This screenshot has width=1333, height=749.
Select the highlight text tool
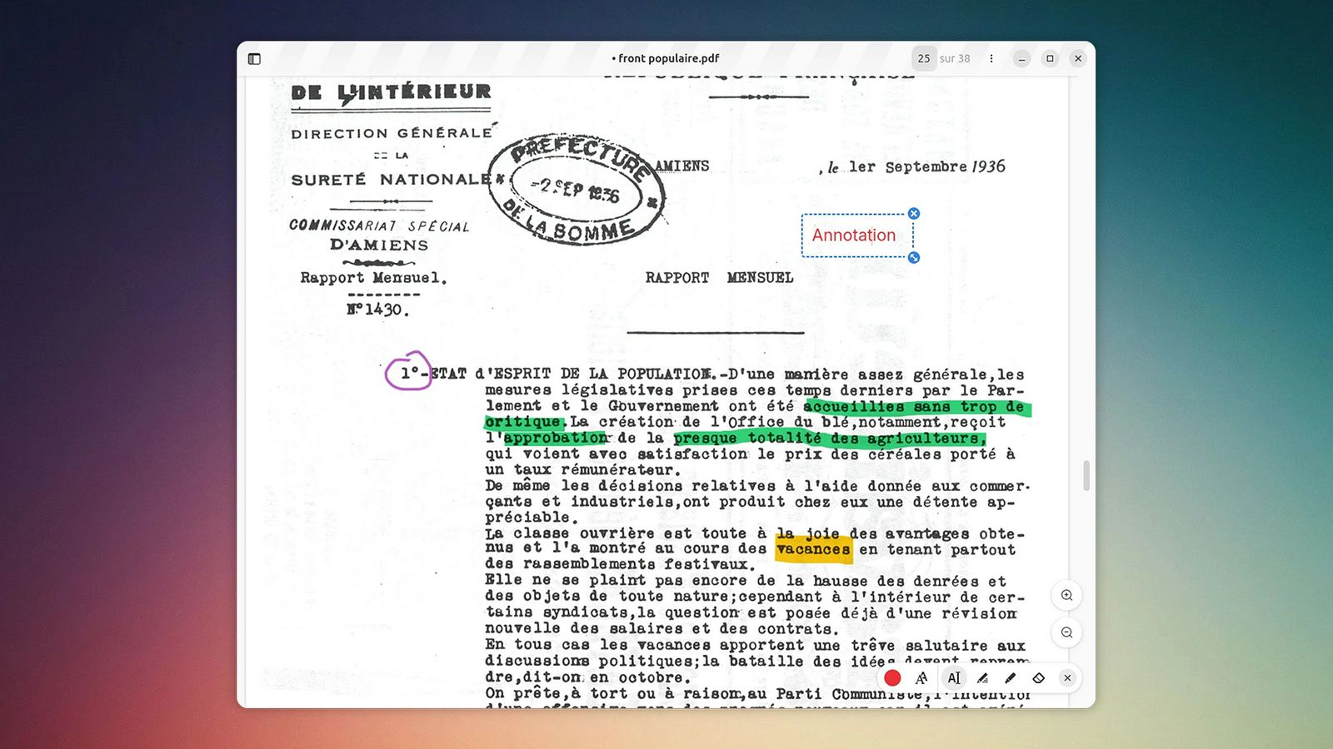(x=983, y=678)
